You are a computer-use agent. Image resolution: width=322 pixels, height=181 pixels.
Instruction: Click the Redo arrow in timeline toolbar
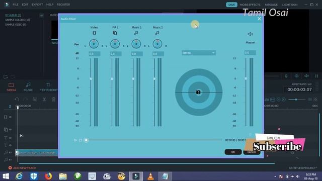26,100
